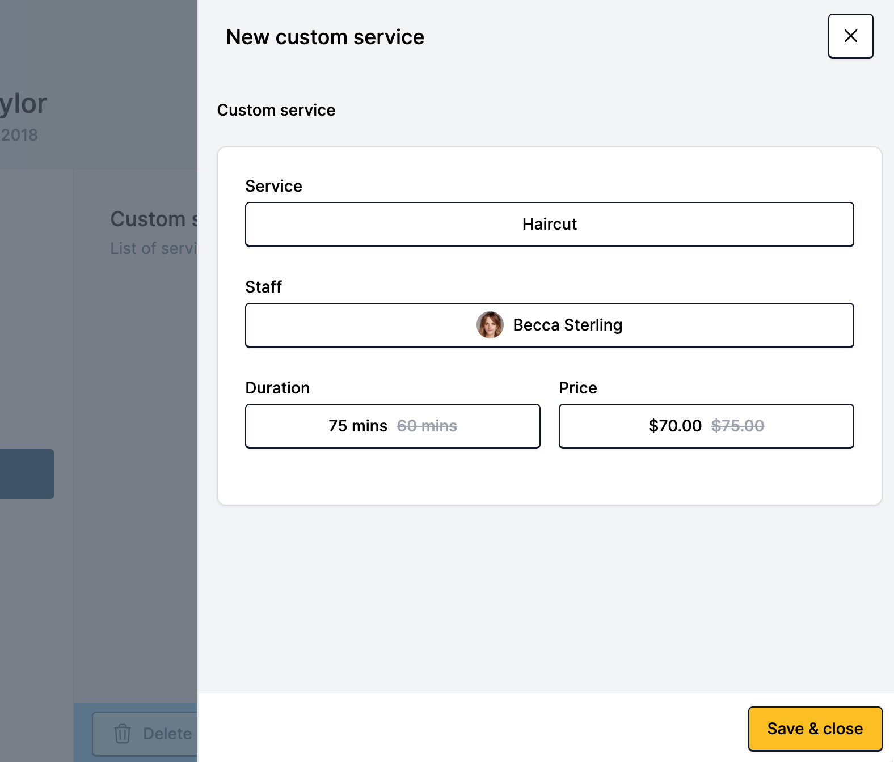Click the Custom service section heading
Viewport: 894px width, 762px height.
[x=276, y=110]
